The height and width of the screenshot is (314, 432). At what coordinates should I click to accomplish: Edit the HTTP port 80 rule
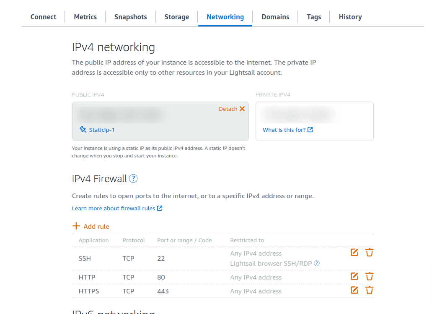[354, 276]
